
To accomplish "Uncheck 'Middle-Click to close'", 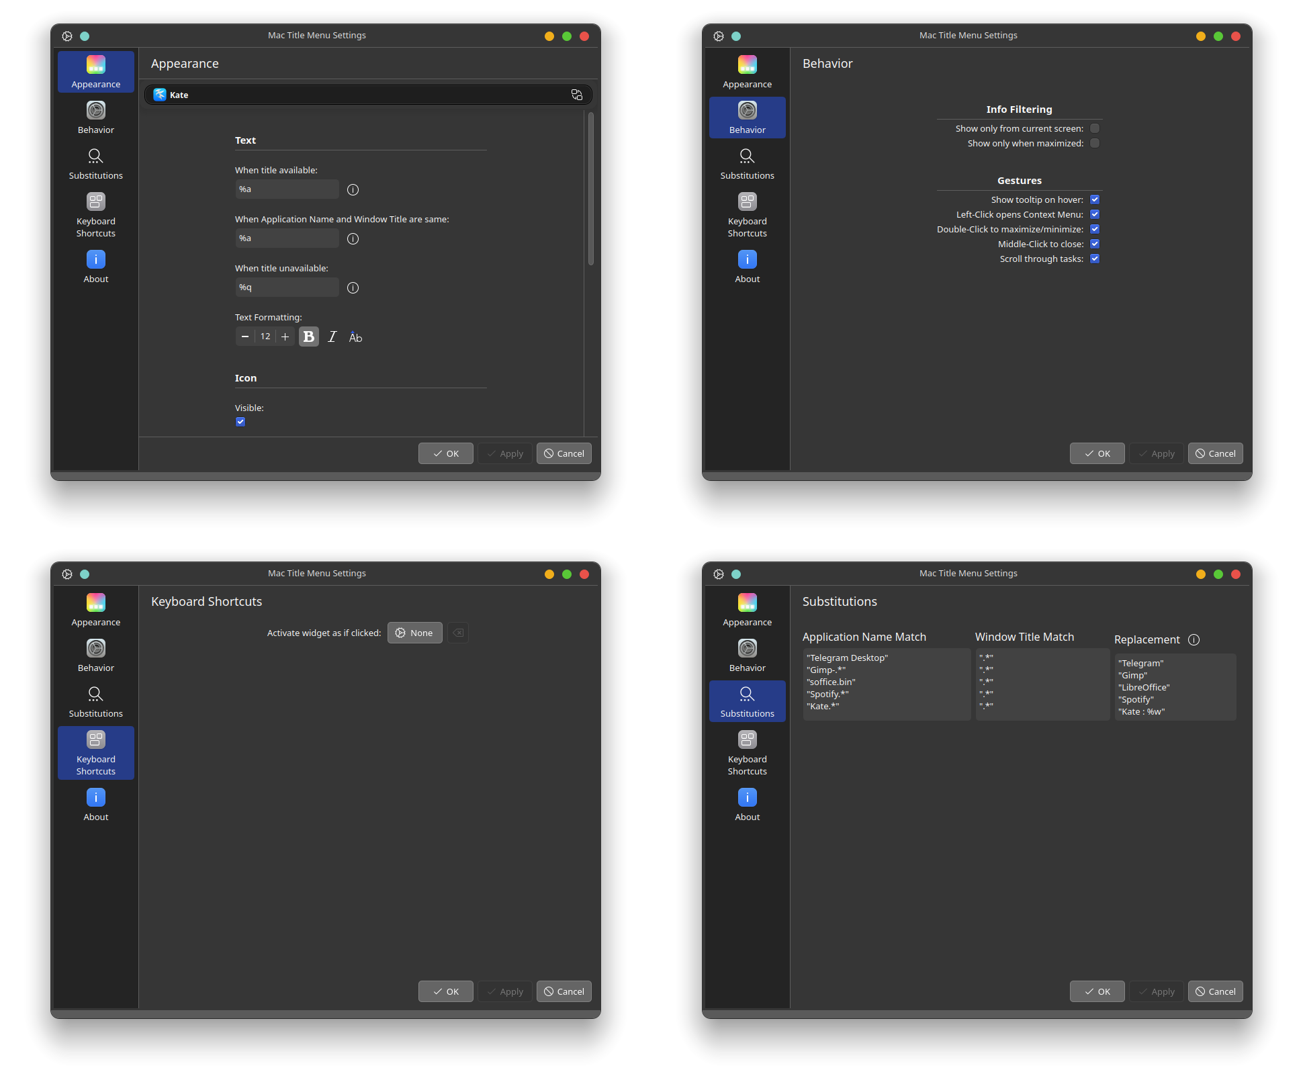I will click(x=1095, y=244).
